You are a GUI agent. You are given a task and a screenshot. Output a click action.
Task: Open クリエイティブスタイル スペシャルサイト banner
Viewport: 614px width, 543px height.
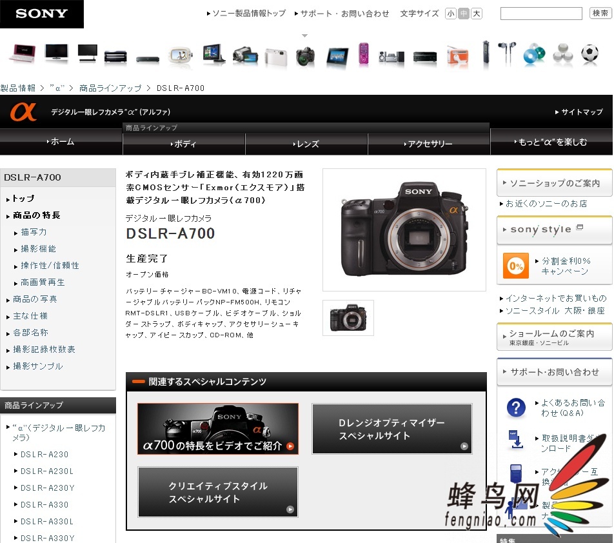(218, 492)
